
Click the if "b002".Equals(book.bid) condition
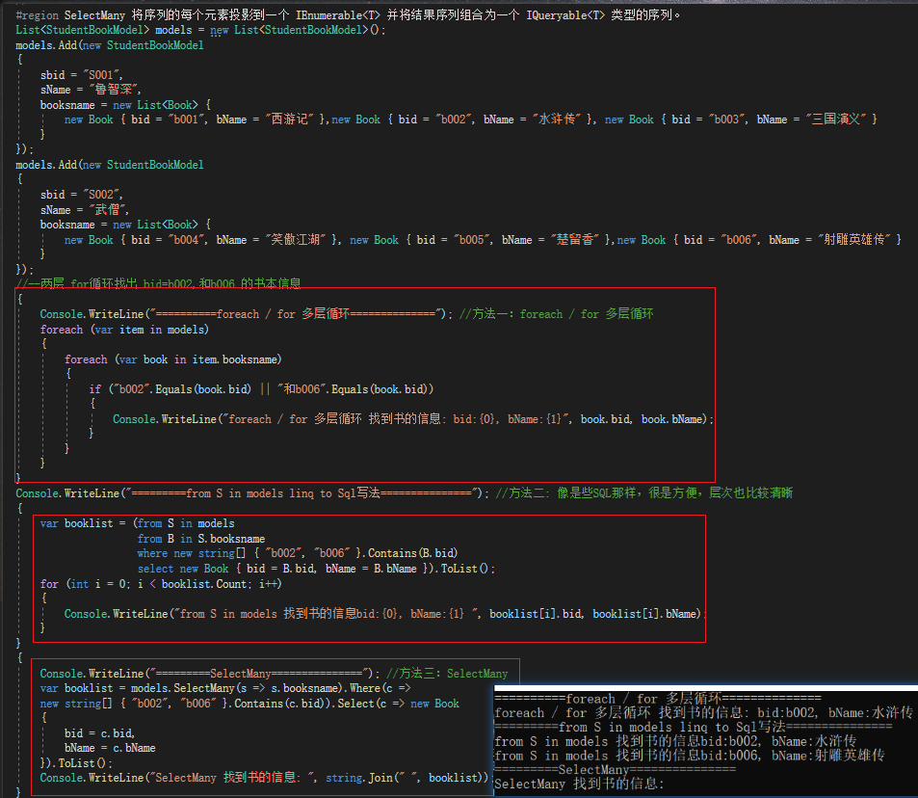(261, 389)
